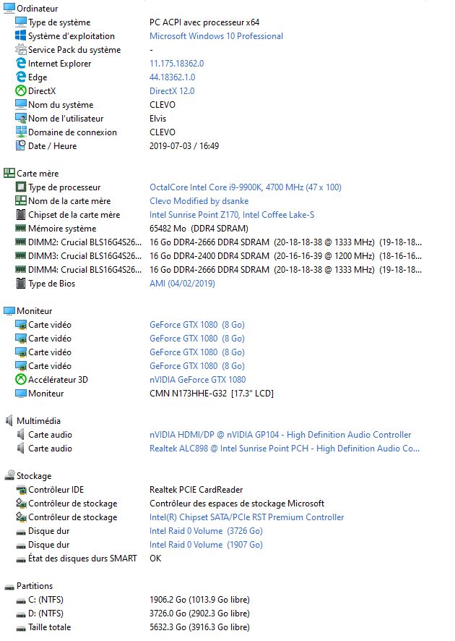Click the Internet Explorer icon
The height and width of the screenshot is (641, 455).
pos(20,64)
